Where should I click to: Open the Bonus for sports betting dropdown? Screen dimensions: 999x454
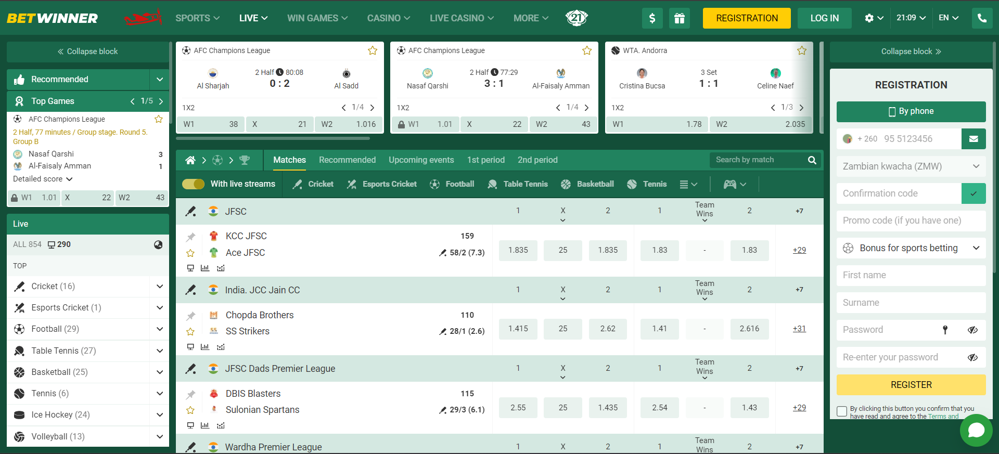tap(911, 248)
